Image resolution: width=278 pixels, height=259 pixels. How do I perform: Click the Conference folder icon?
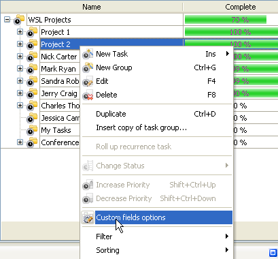pyautogui.click(x=32, y=142)
